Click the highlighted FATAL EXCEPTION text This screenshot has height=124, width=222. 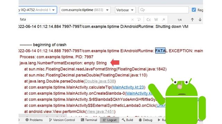[x=160, y=51]
